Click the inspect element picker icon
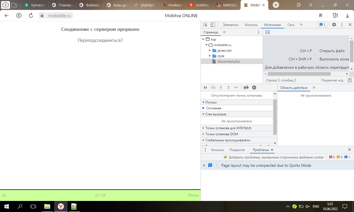Image resolution: width=354 pixels, height=212 pixels. 205,25
